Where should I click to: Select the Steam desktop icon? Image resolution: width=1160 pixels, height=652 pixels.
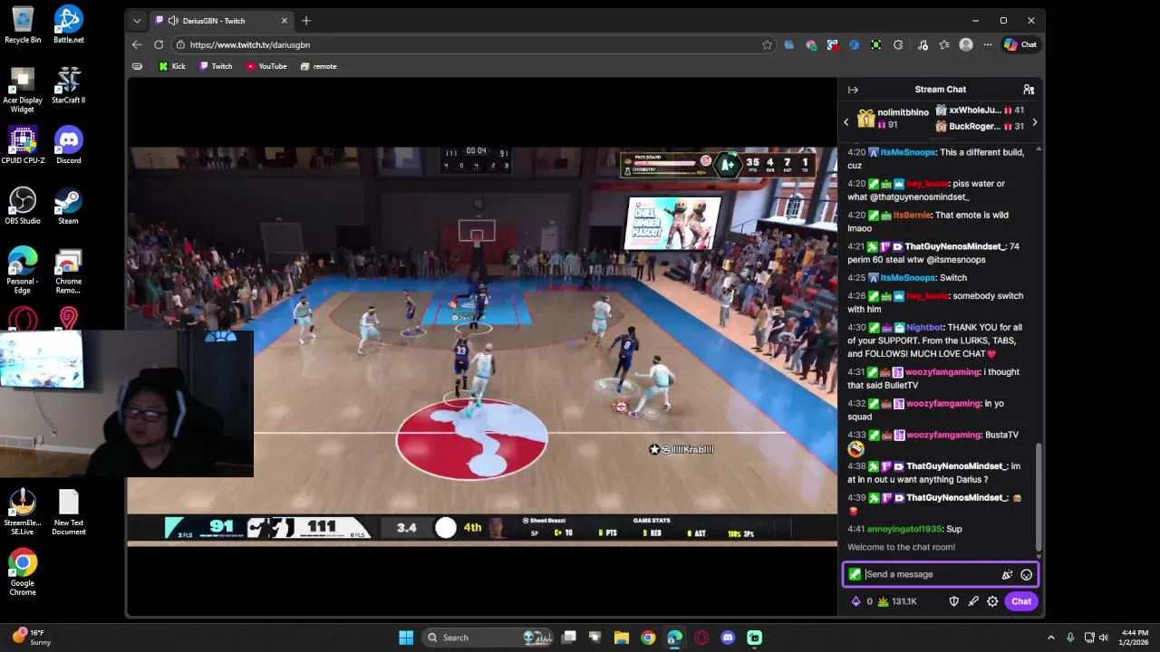[69, 206]
